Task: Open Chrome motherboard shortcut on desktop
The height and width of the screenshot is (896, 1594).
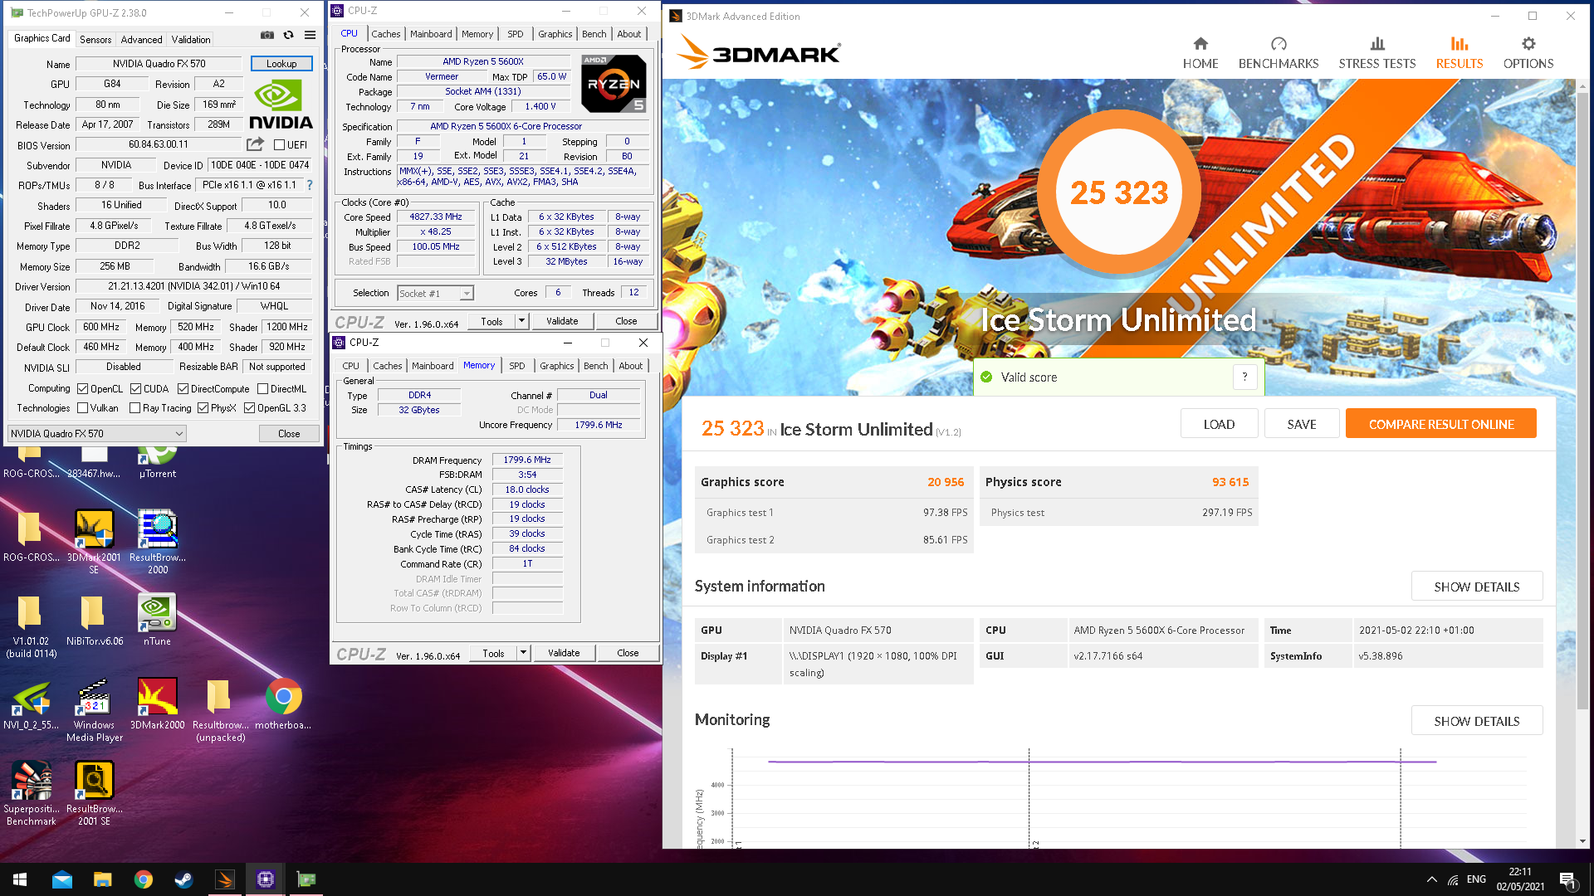Action: (x=283, y=704)
